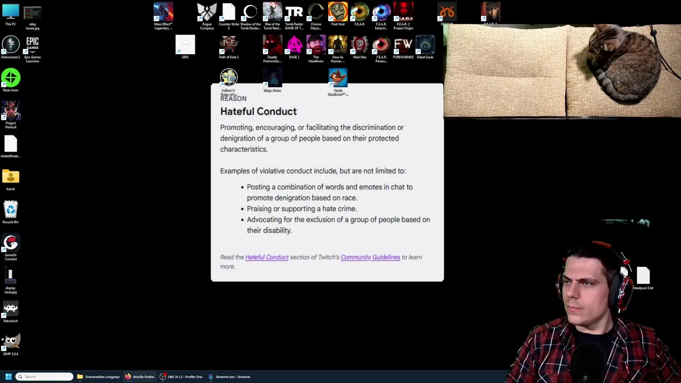Screen dimensions: 681x383
Task: Select the Hateful Conduct heading text
Action: (259, 111)
